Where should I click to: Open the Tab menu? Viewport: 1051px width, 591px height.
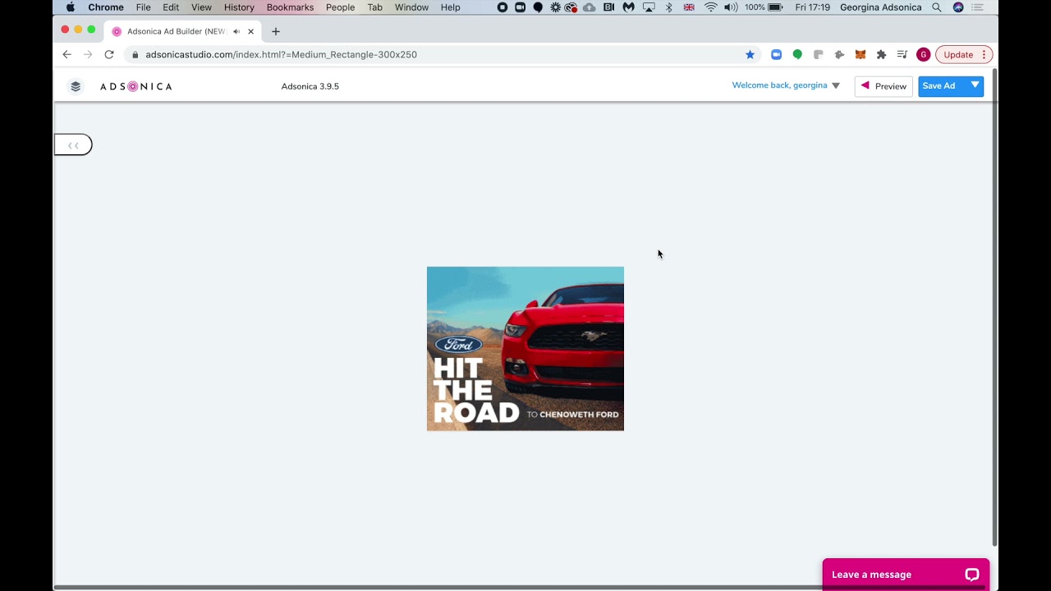(374, 7)
